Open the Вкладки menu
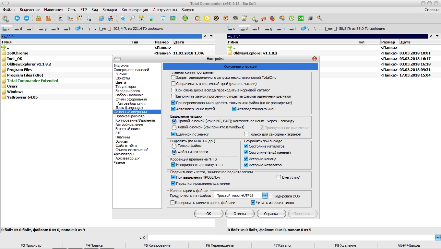 click(110, 10)
